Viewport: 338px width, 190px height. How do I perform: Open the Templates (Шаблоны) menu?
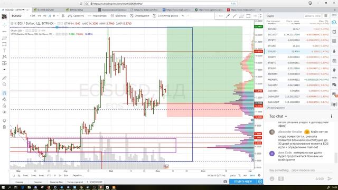[x=118, y=16]
